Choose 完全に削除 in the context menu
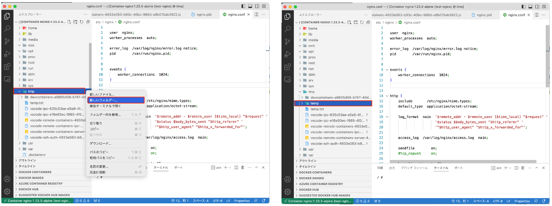Image resolution: width=552 pixels, height=206 pixels. [x=116, y=172]
